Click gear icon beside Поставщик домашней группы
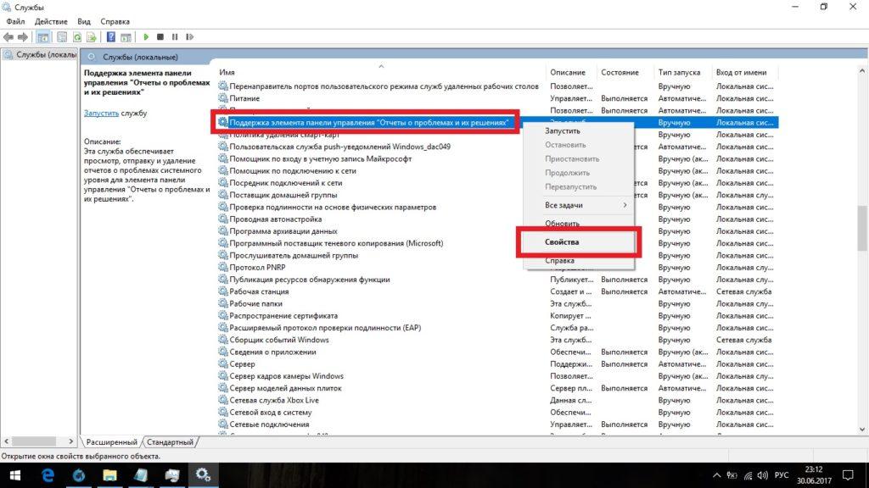869x488 pixels. coord(223,195)
